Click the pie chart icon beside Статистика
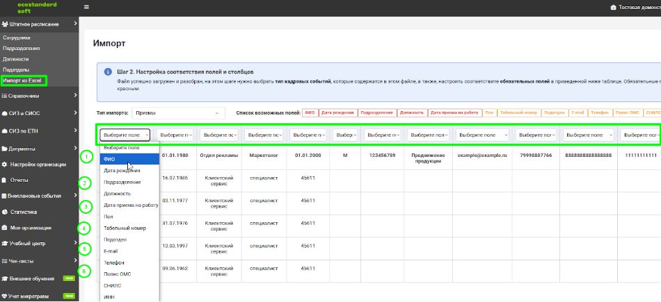661x302 pixels. (x=5, y=212)
